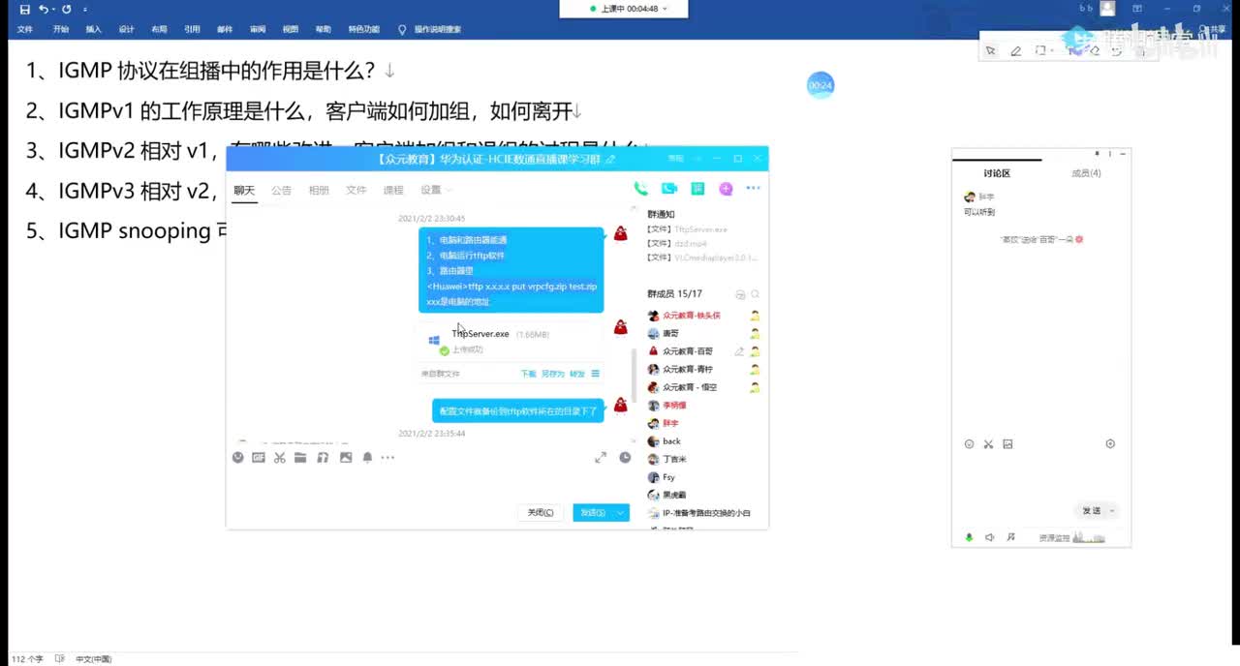Click emoji icon in the discussion panel
The width and height of the screenshot is (1240, 666).
tap(969, 444)
